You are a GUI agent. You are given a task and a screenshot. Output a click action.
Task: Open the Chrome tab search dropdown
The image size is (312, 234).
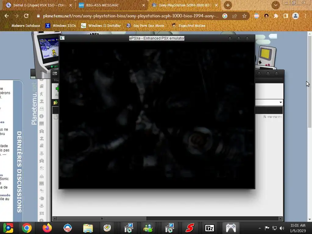pyautogui.click(x=275, y=5)
